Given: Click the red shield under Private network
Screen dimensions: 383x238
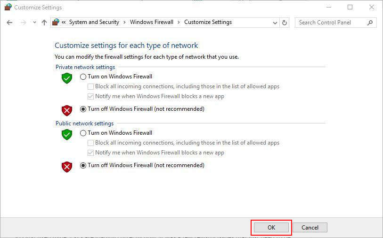Looking at the screenshot, I should [x=67, y=110].
